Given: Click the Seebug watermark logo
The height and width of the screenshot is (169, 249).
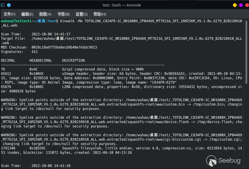Looking at the screenshot, I should pos(222,160).
